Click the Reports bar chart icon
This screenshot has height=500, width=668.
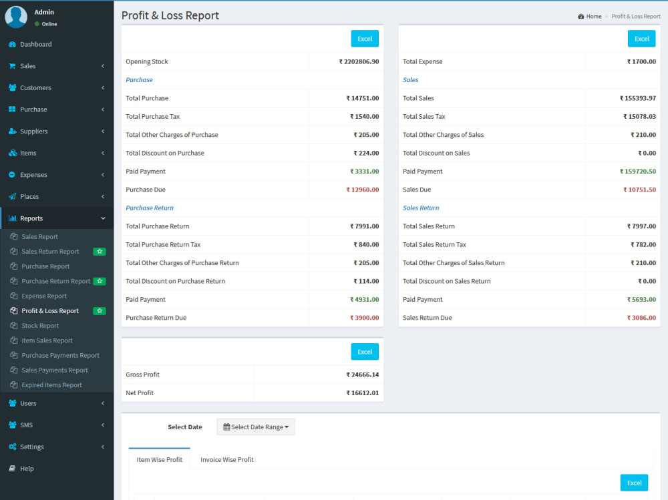(12, 218)
